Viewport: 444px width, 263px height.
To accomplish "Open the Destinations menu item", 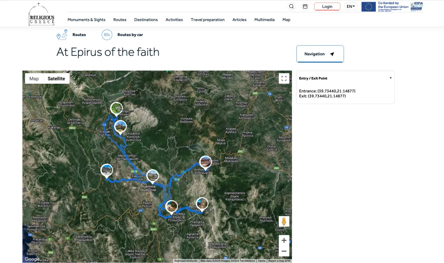I will (146, 20).
